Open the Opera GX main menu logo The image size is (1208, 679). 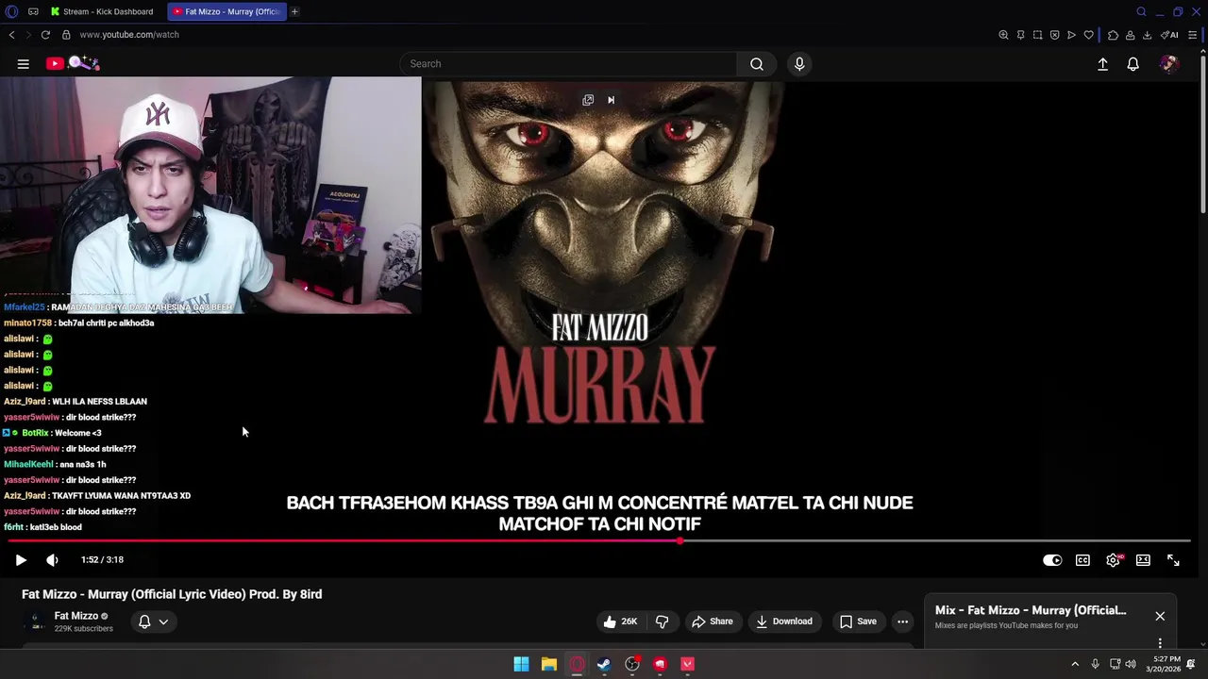pyautogui.click(x=11, y=11)
